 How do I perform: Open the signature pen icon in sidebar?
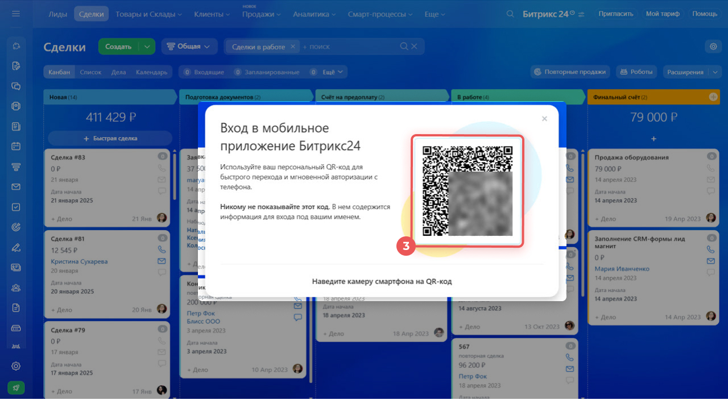[16, 247]
